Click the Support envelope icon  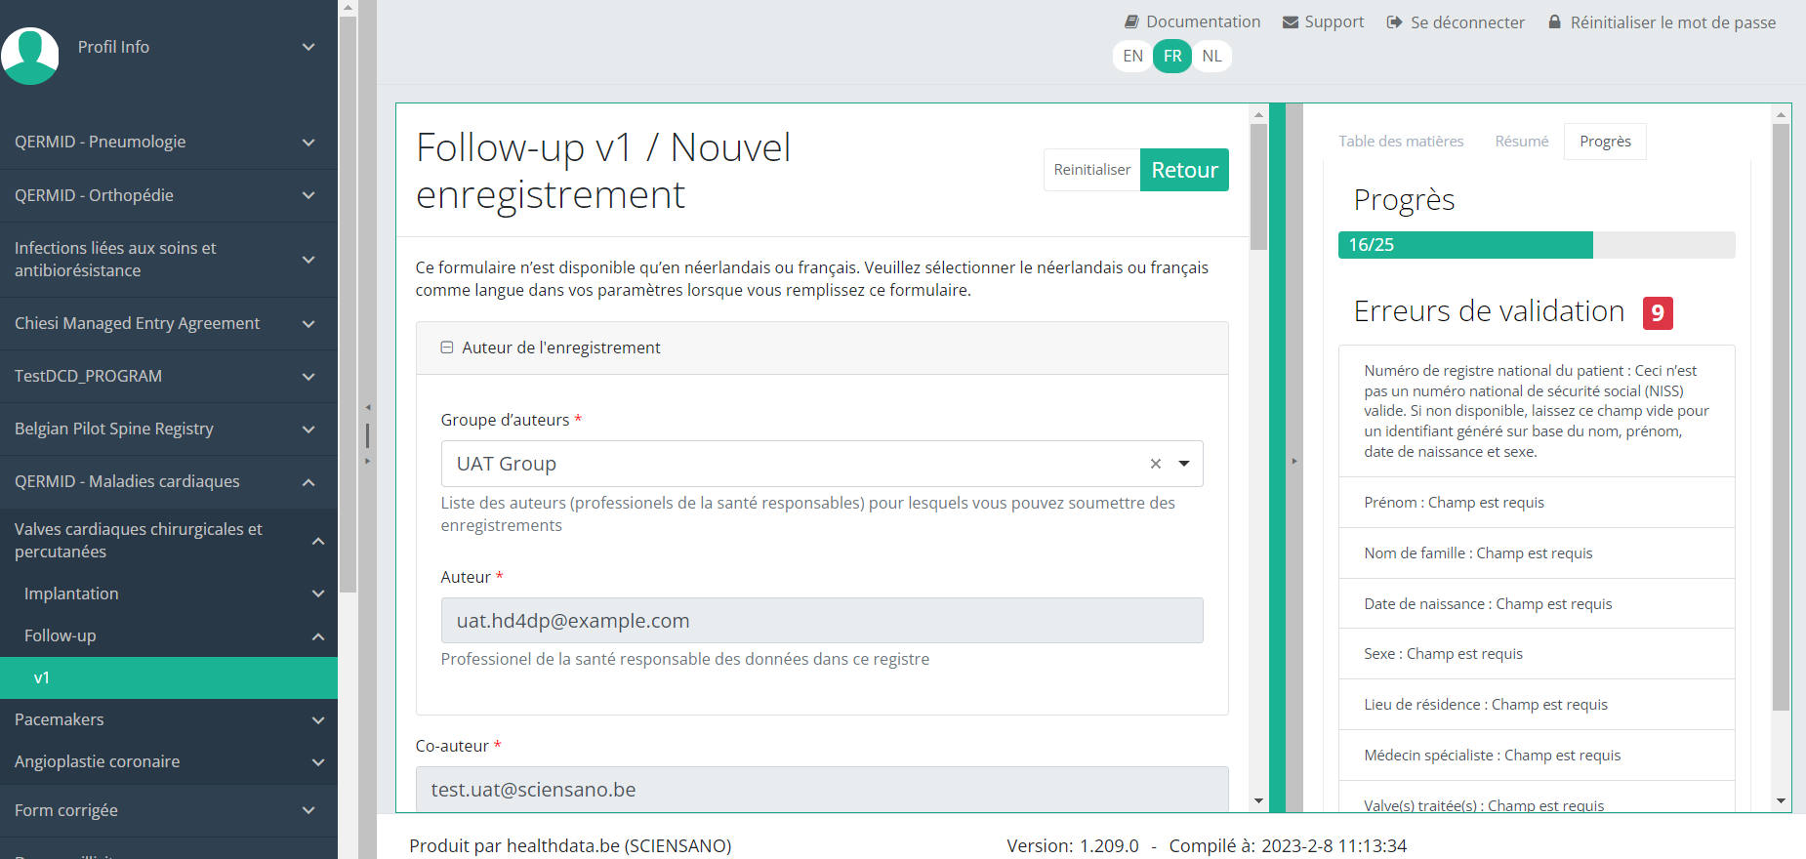click(1290, 21)
